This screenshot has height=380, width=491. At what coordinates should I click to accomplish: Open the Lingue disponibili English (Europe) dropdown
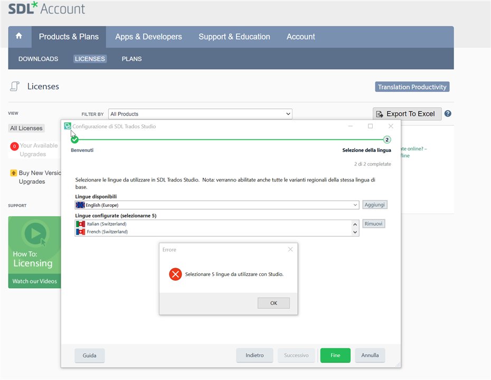click(x=217, y=205)
